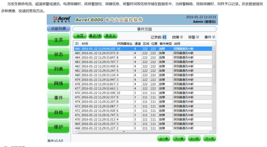Click the date-time 2016-01-22 11:33:31 display
Screen dimensions: 267x147
coord(201,17)
